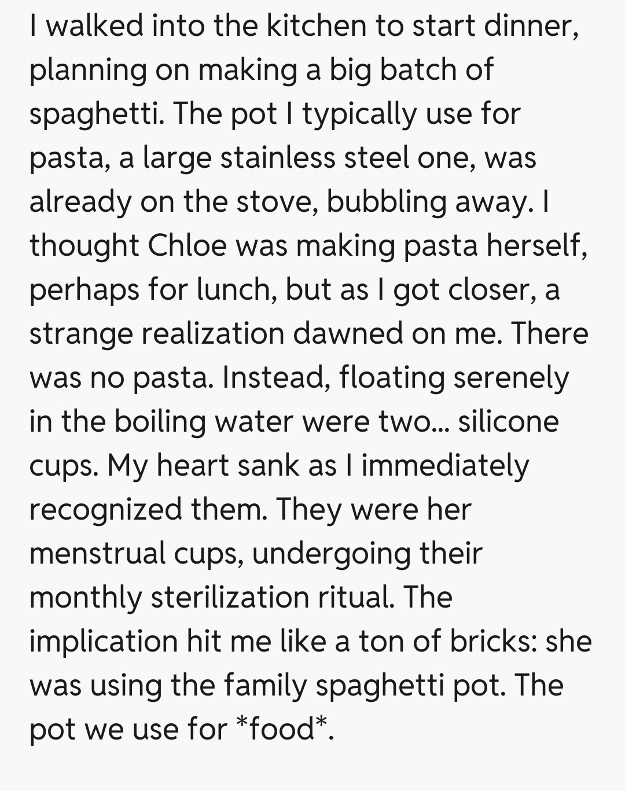625x791 pixels.
Task: Click the word "bubbling" in the story
Action: 386,202
